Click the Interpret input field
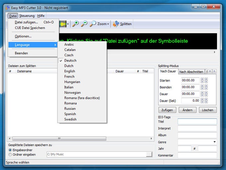The width and height of the screenshot is (226, 170). click(x=197, y=128)
